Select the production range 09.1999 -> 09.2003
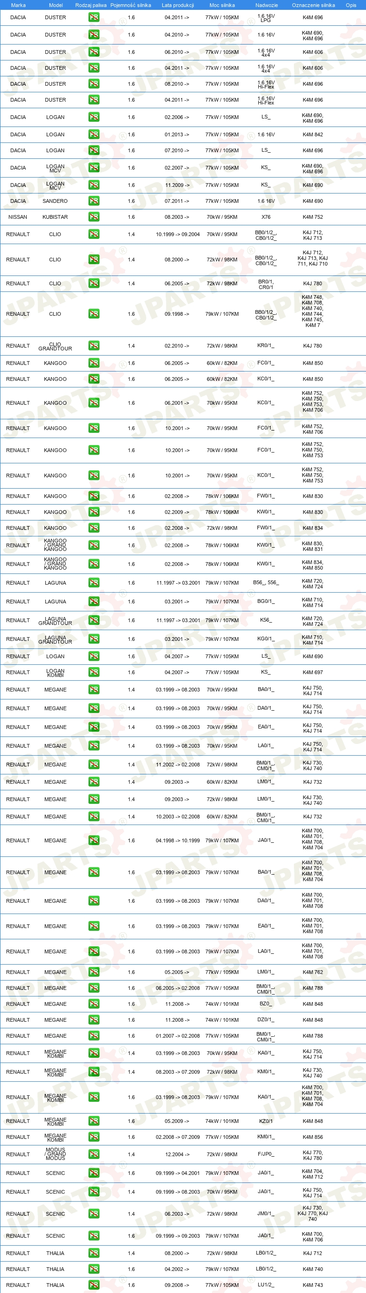This screenshot has height=1293, width=366. tap(177, 1236)
